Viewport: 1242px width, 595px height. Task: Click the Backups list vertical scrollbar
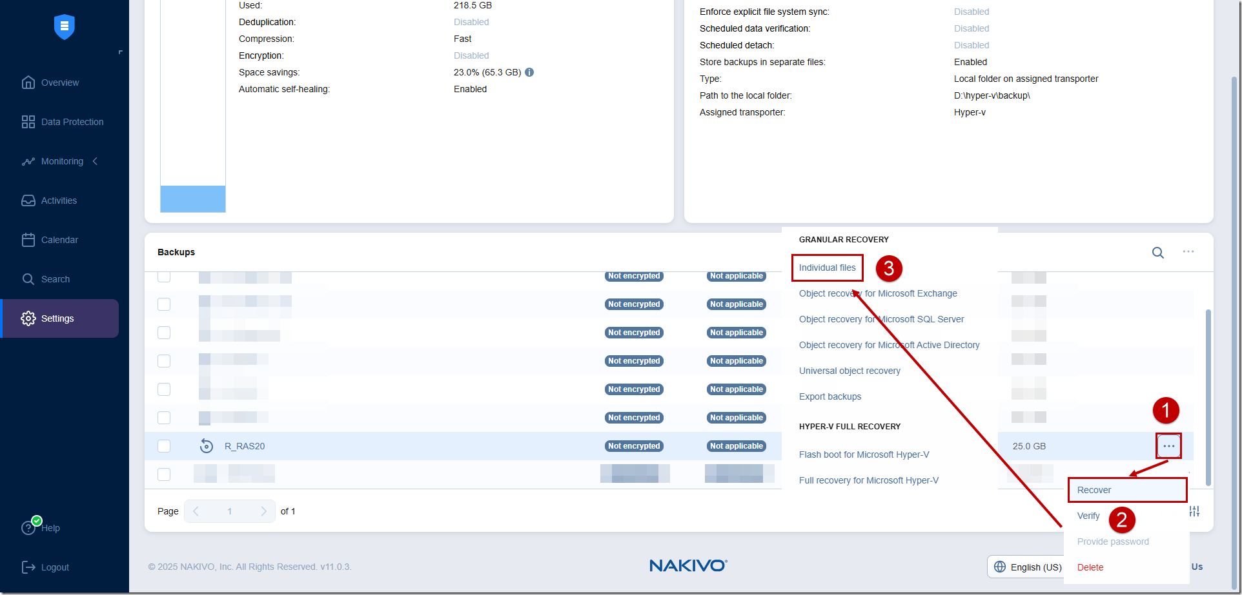point(1208,396)
